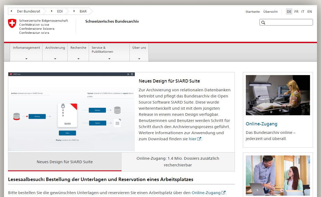
Task: Click the 'Neues Design für SIARD Suite' article heading
Action: (x=169, y=81)
